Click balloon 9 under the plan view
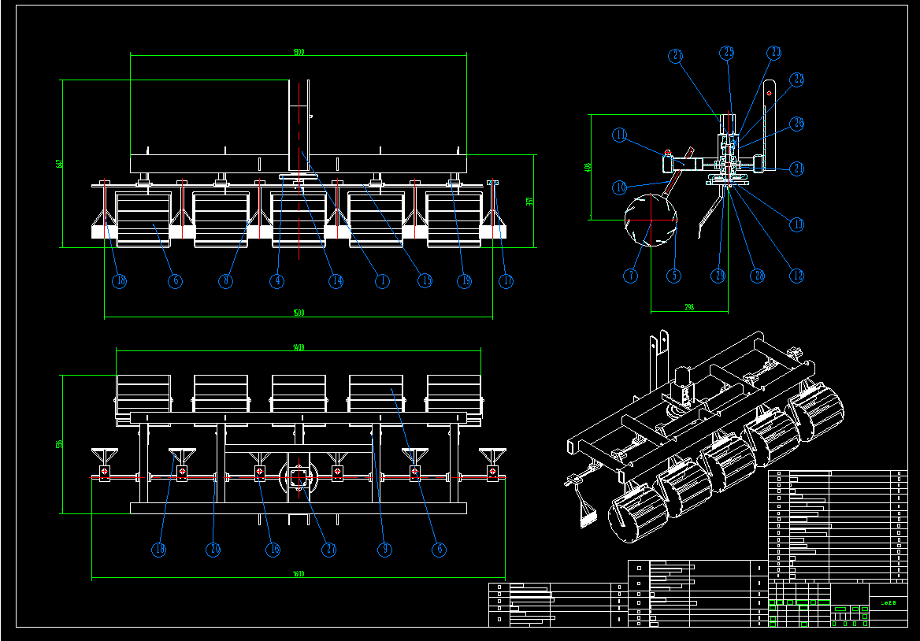The height and width of the screenshot is (641, 920). [384, 550]
